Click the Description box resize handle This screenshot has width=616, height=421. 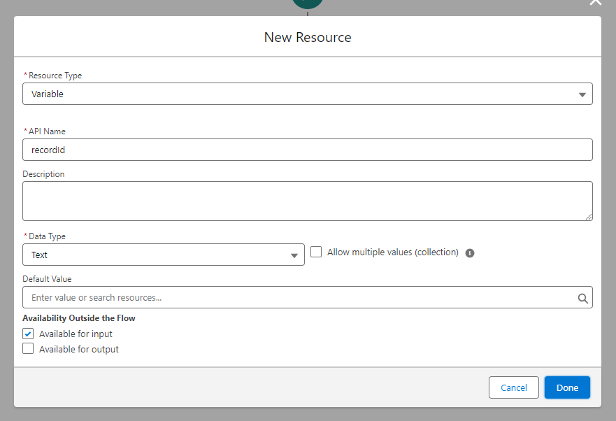pos(589,217)
